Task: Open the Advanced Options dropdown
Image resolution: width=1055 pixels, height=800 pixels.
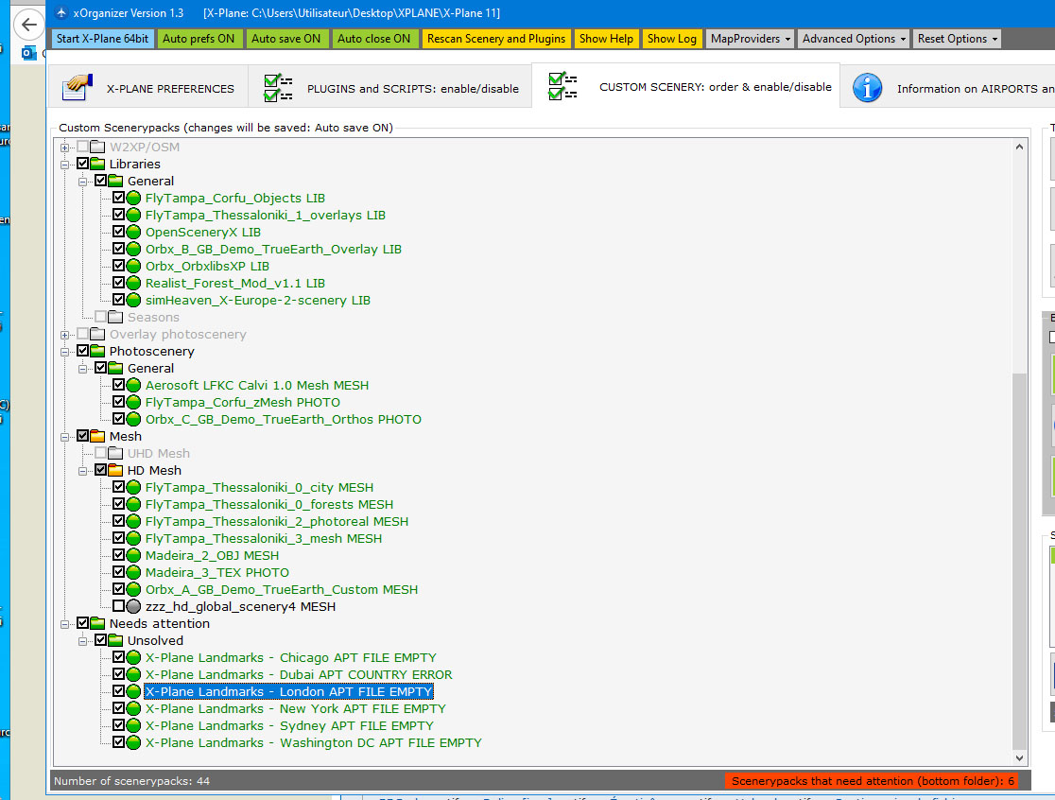Action: coord(853,39)
